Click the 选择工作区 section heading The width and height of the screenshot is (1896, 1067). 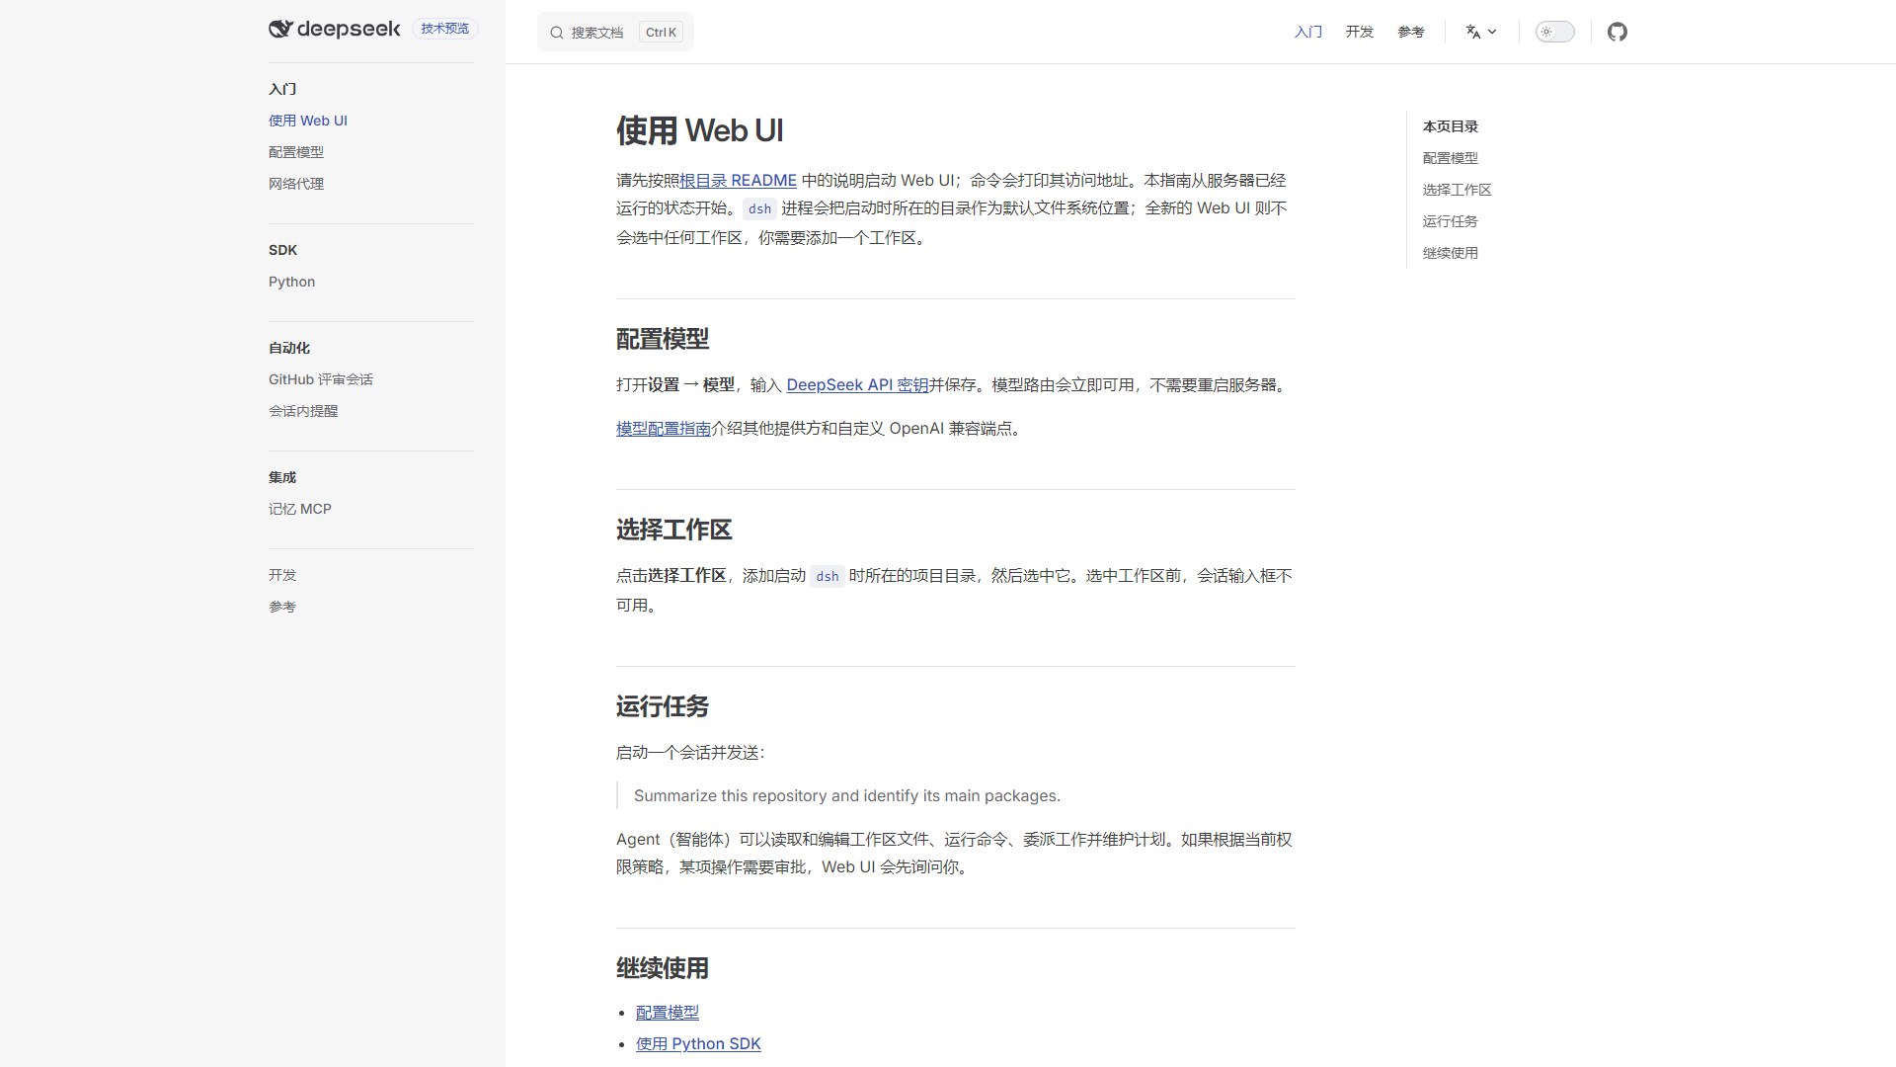(x=674, y=530)
